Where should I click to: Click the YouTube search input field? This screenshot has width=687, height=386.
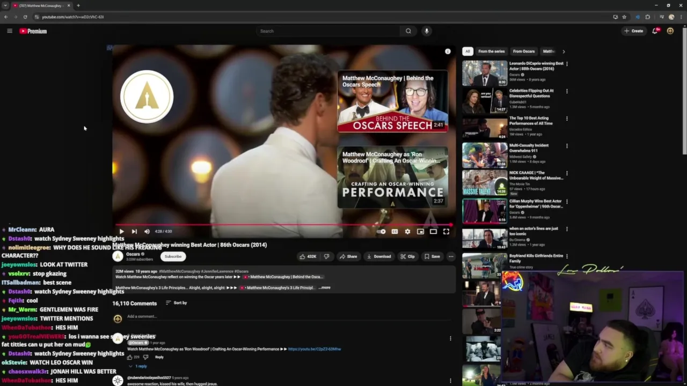(328, 31)
